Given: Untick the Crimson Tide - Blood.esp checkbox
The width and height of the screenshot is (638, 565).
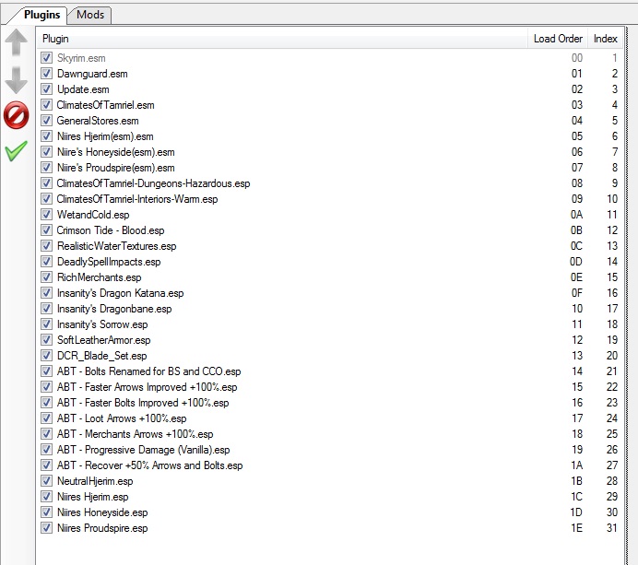Looking at the screenshot, I should pos(47,230).
